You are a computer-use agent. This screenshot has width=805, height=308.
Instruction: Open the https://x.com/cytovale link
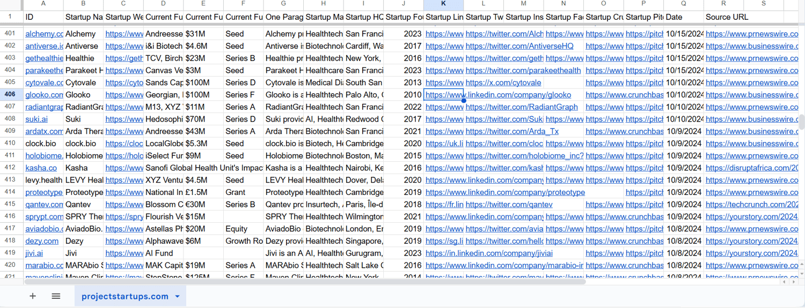pyautogui.click(x=503, y=82)
